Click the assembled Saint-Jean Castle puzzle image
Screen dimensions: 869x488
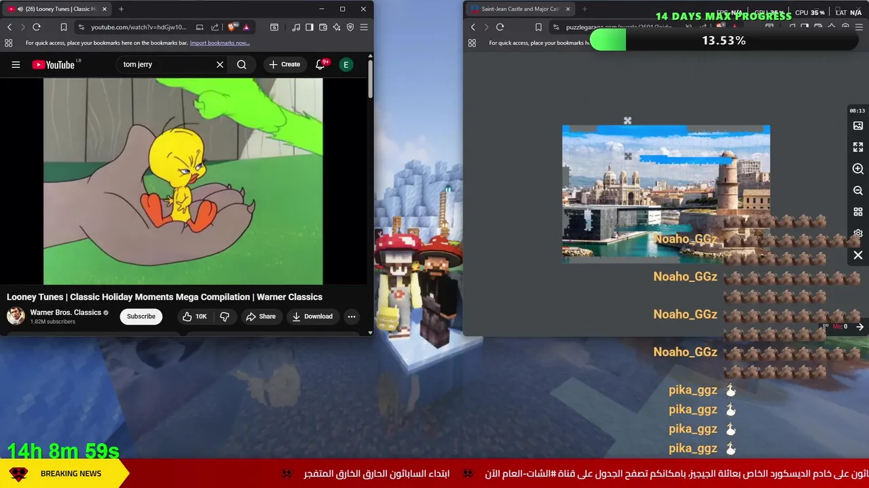tap(666, 193)
